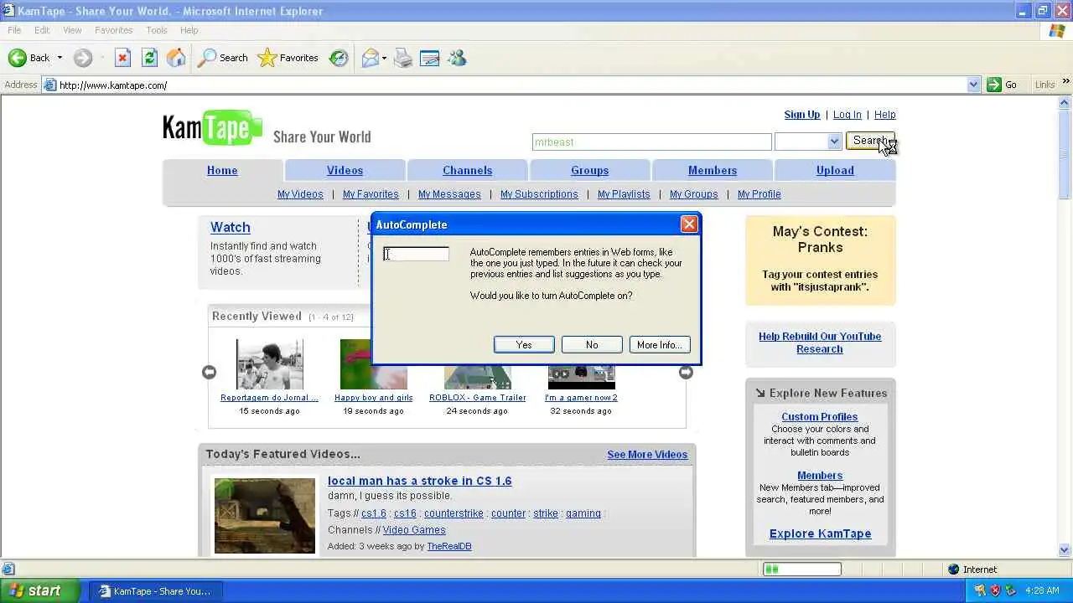The image size is (1073, 603).
Task: Open the History toolbar icon
Action: coord(339,58)
